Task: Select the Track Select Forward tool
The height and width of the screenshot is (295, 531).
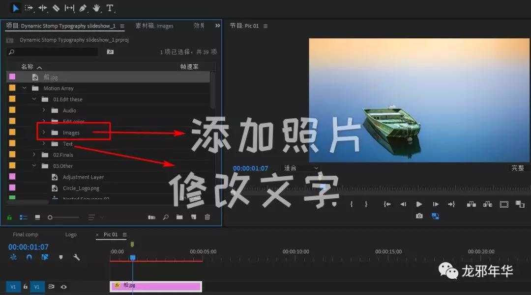Action: tap(29, 8)
